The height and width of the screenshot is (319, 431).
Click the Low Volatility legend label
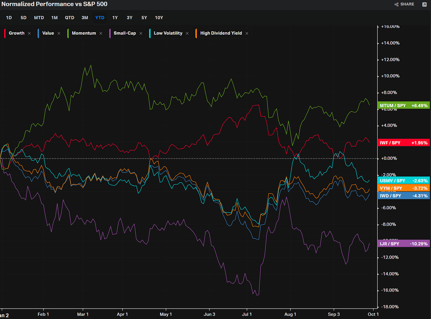pos(168,33)
